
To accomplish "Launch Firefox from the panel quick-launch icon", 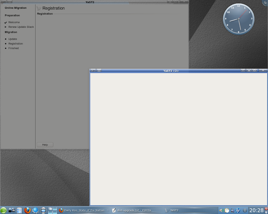I will click(x=27, y=210).
